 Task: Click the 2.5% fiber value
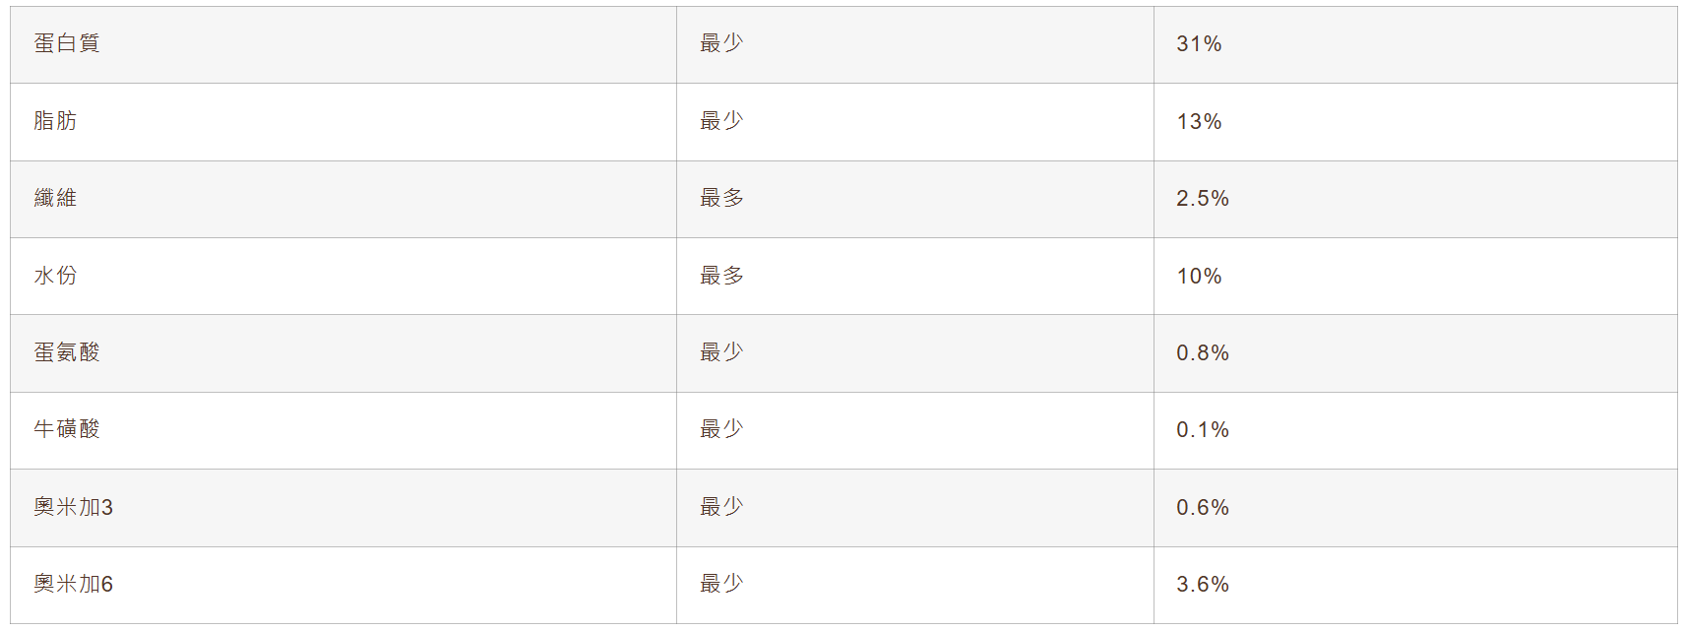click(1203, 198)
